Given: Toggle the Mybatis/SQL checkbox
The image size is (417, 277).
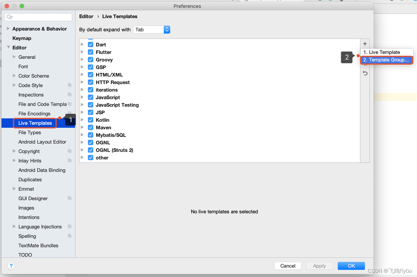Looking at the screenshot, I should (91, 135).
